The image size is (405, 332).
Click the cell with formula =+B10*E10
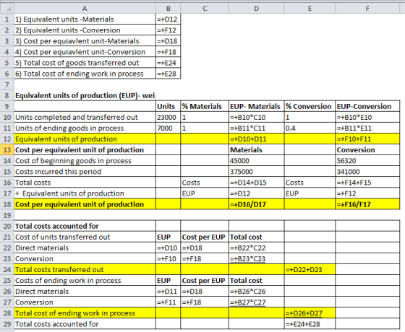(x=367, y=117)
